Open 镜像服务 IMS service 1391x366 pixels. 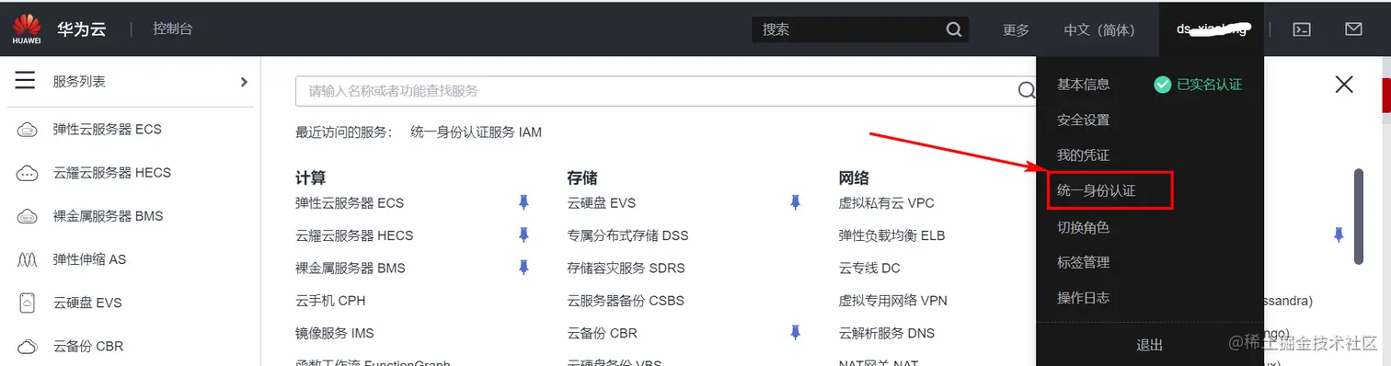click(x=334, y=333)
